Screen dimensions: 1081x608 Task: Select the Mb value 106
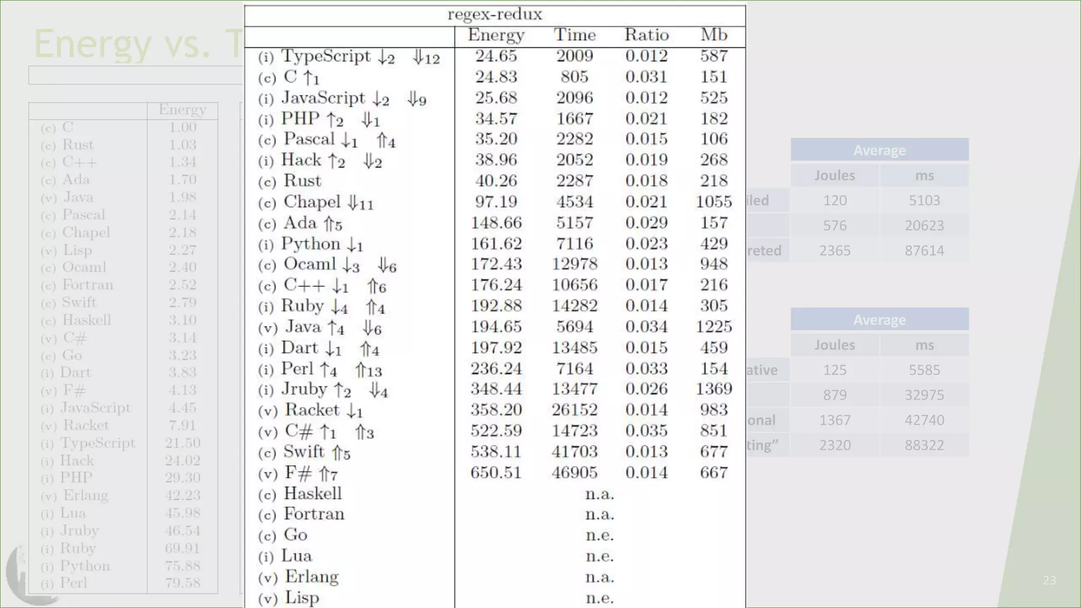pyautogui.click(x=714, y=139)
